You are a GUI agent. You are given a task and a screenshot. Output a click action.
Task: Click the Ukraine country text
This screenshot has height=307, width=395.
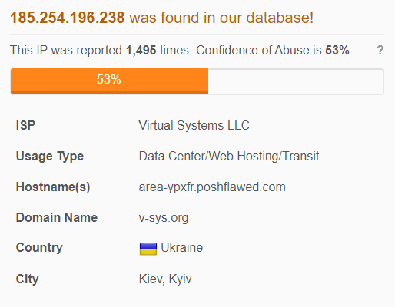click(x=182, y=248)
